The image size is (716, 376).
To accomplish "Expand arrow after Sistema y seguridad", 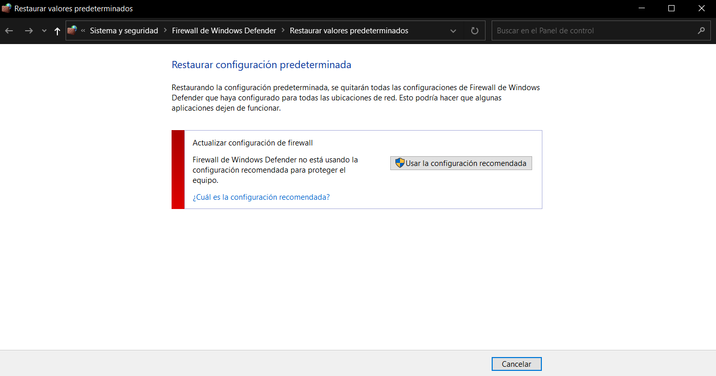I will click(x=165, y=31).
